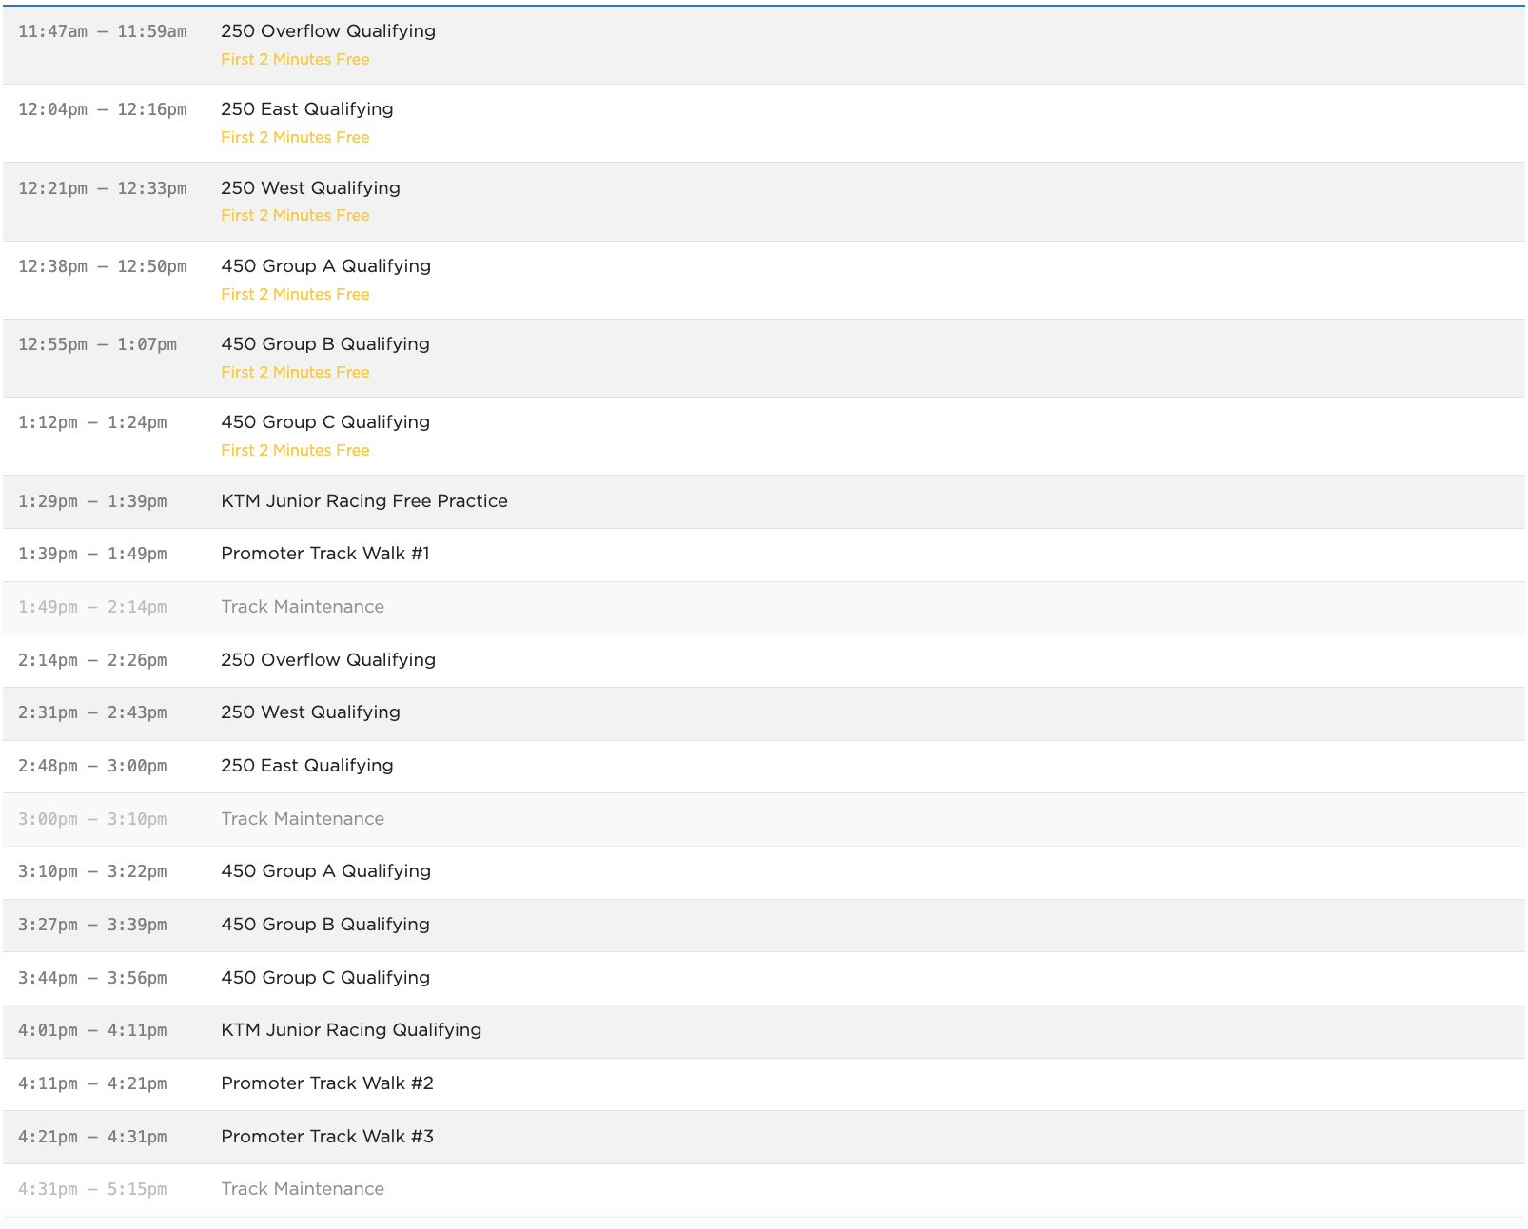
Task: Click the 1:12pm – 1:24pm time label
Action: [92, 422]
